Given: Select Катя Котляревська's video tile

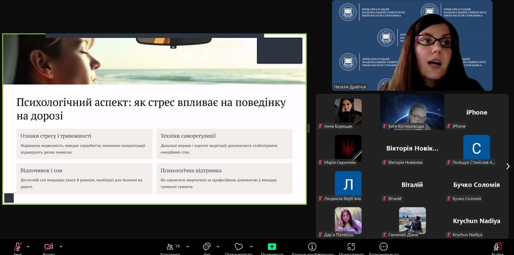Looking at the screenshot, I should coord(412,112).
